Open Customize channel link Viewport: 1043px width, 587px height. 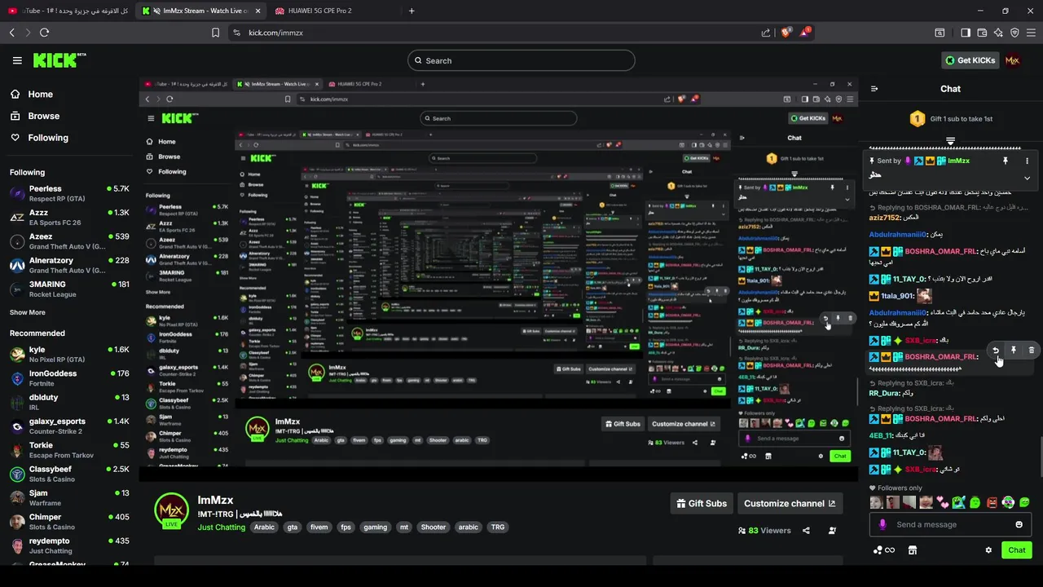coord(790,504)
